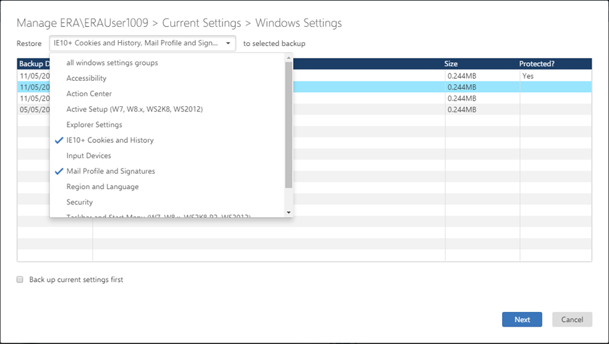Sort by the Protected? column header

(x=537, y=64)
